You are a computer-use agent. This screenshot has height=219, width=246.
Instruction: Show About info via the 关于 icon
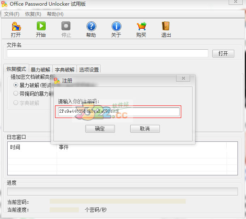click(117, 26)
